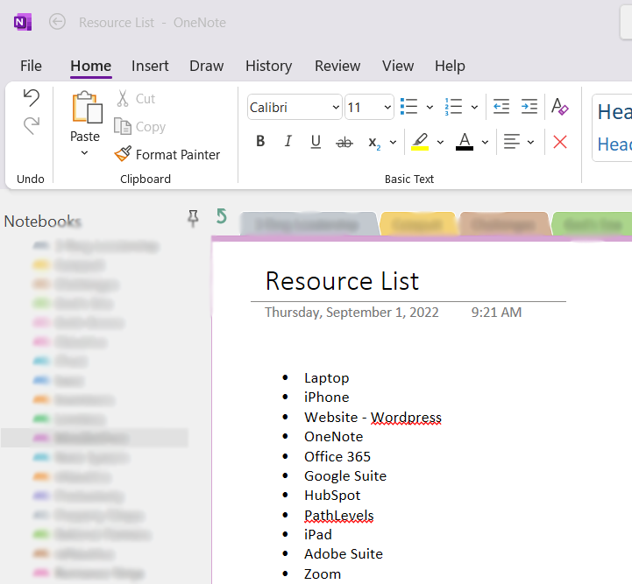632x584 pixels.
Task: Clear all formatting with eraser icon
Action: (560, 107)
